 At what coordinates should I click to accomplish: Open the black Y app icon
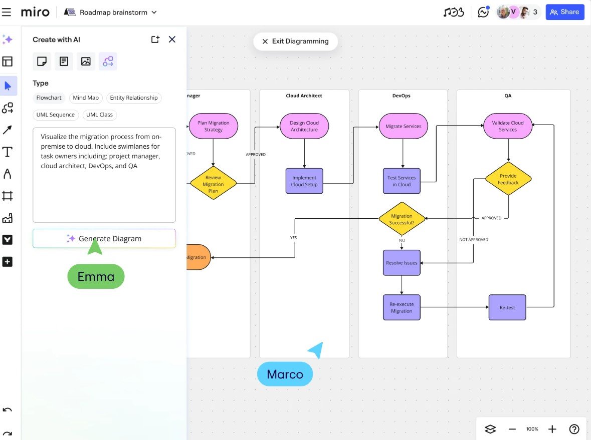coord(8,240)
